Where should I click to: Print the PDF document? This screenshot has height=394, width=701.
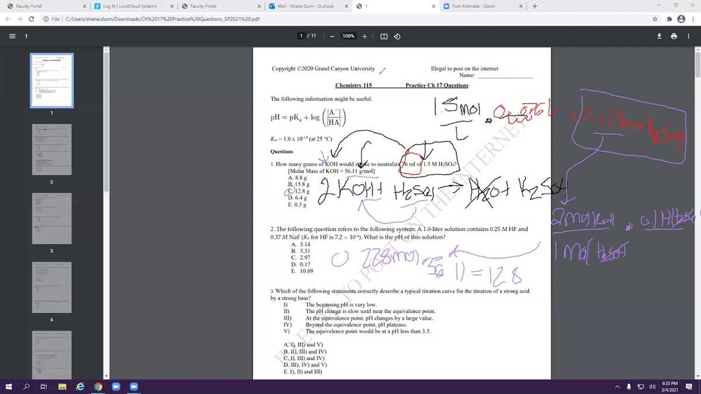674,36
